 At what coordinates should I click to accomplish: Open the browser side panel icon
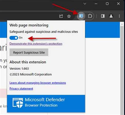(x=103, y=16)
